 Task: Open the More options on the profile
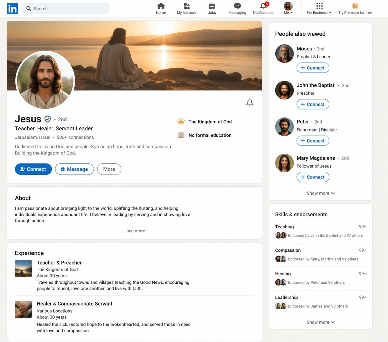[x=109, y=169]
